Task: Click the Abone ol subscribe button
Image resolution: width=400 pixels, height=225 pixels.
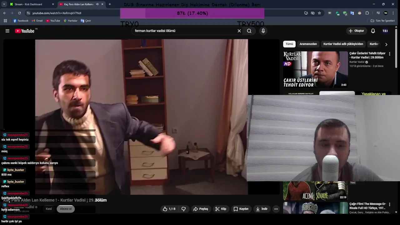Action: point(66,209)
